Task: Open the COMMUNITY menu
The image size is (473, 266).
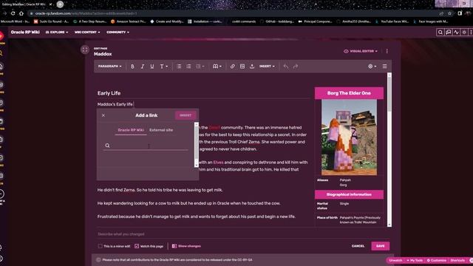Action: (118, 32)
